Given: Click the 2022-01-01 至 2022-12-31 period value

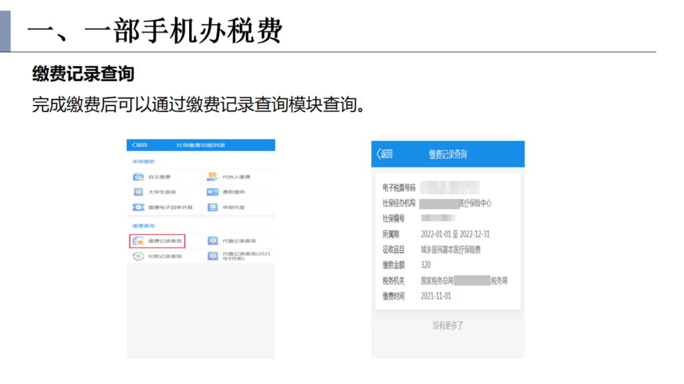Looking at the screenshot, I should [455, 234].
